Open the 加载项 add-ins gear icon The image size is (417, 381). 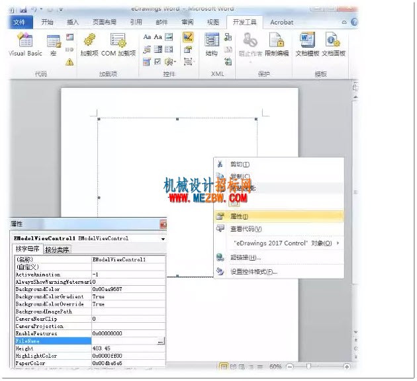click(89, 44)
